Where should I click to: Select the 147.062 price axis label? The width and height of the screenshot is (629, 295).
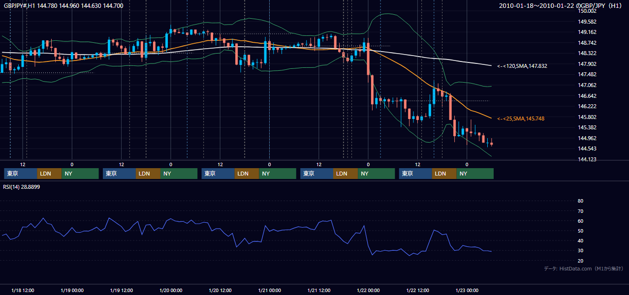(x=587, y=85)
